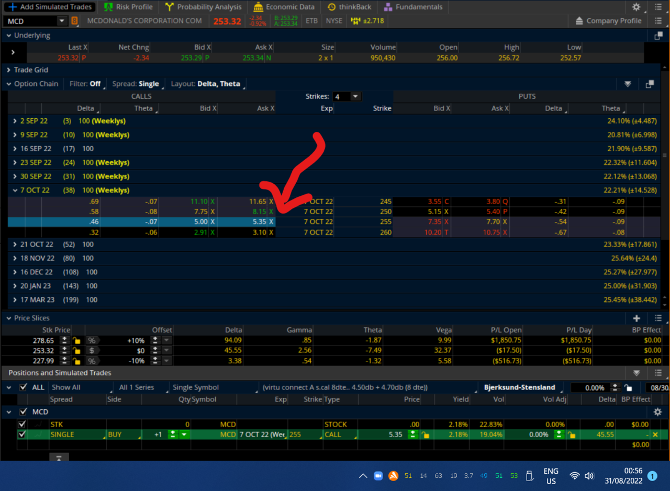The height and width of the screenshot is (491, 670).
Task: Unlock the 278.65 price slice lock icon
Action: coord(76,340)
